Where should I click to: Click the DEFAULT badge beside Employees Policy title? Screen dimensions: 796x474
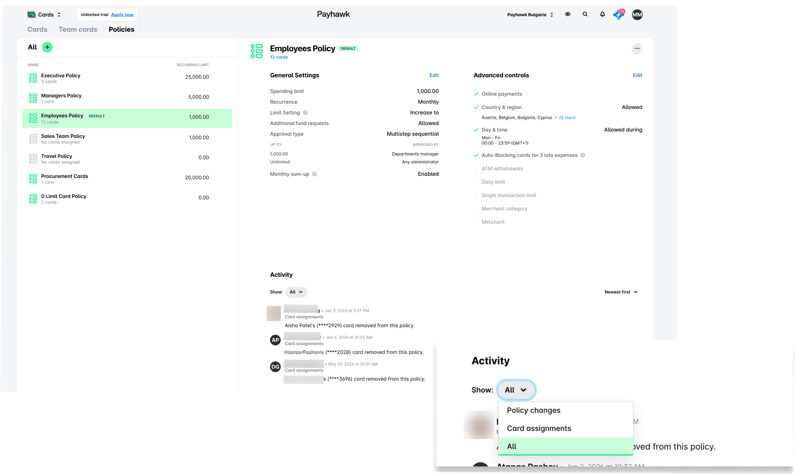(x=348, y=48)
